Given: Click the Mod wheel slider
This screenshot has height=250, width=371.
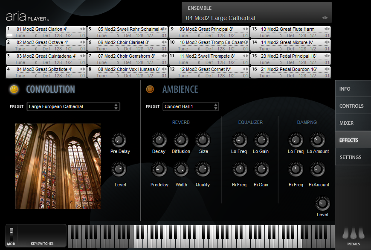Looking at the screenshot, I should (x=12, y=234).
